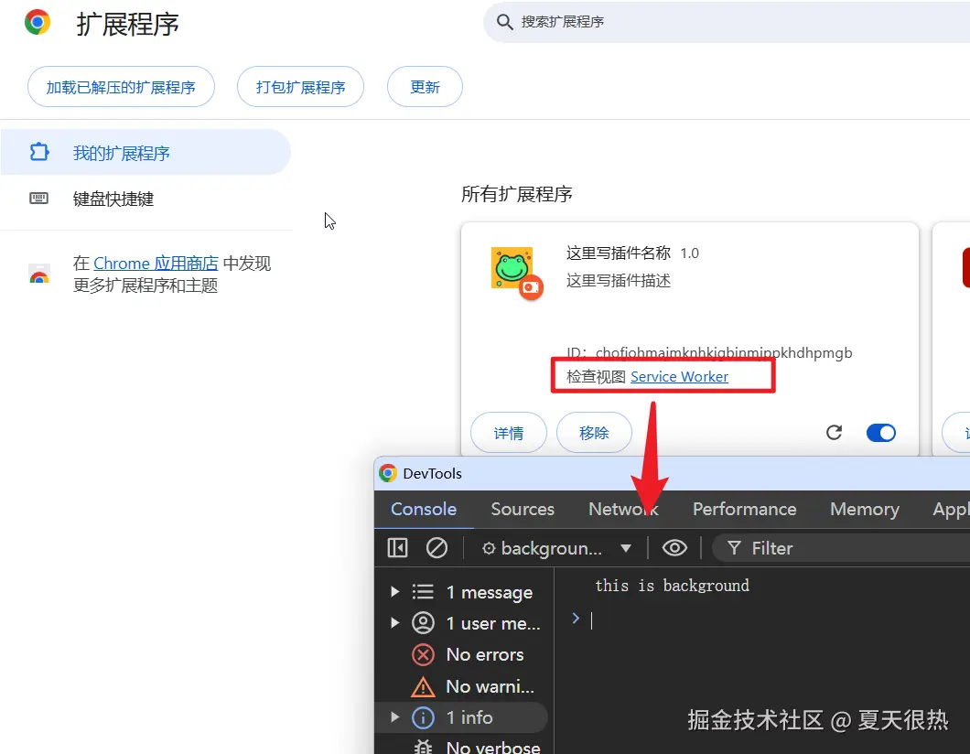Click 加载已解压的扩展程序 button
The height and width of the screenshot is (754, 970).
click(121, 87)
